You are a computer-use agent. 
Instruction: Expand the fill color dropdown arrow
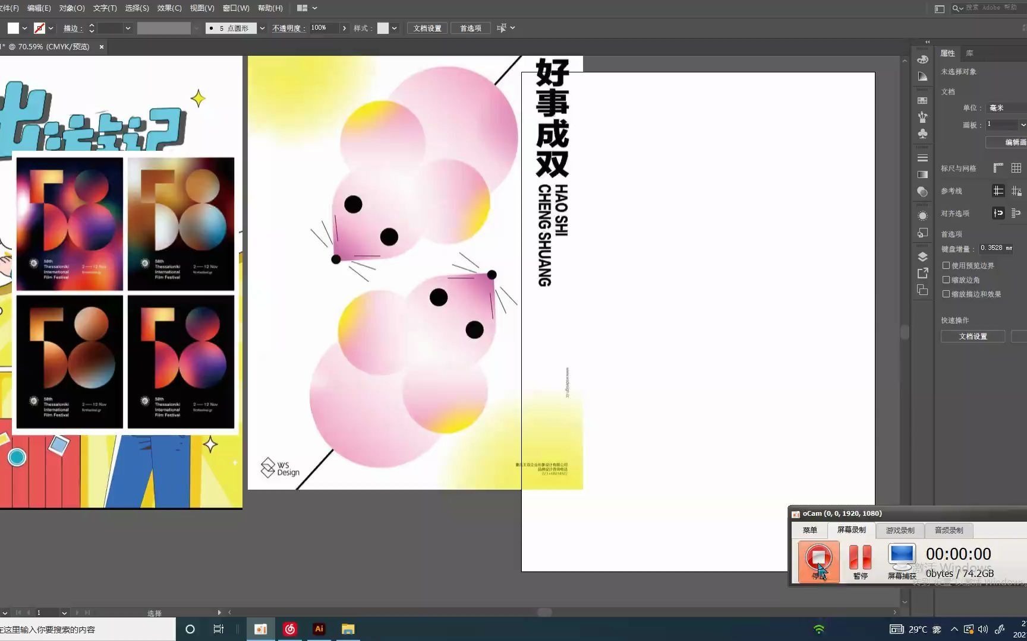(24, 28)
